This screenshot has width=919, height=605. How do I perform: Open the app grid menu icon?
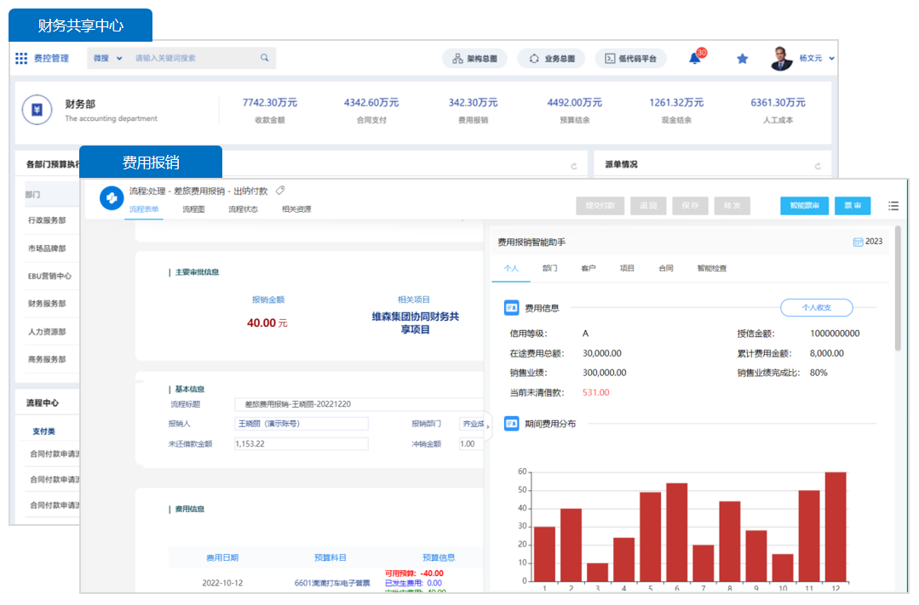coord(21,58)
